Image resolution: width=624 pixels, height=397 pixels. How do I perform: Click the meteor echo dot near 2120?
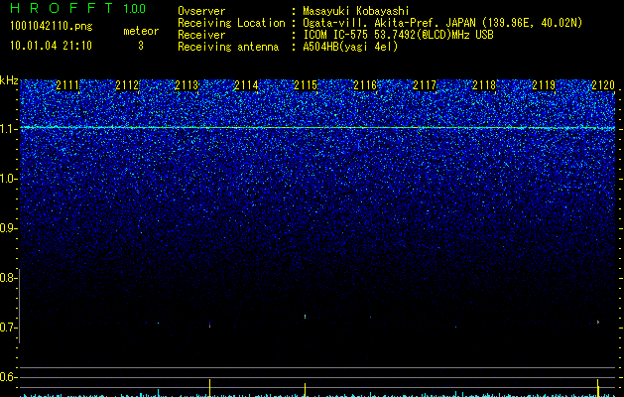(x=598, y=322)
